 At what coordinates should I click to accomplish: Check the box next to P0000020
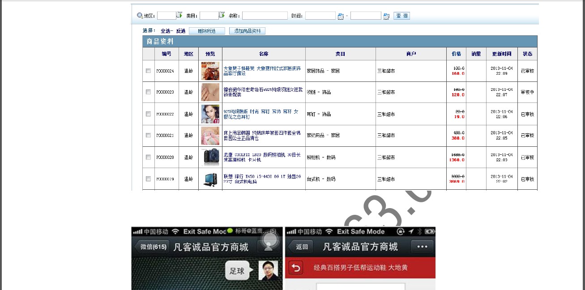tap(148, 157)
